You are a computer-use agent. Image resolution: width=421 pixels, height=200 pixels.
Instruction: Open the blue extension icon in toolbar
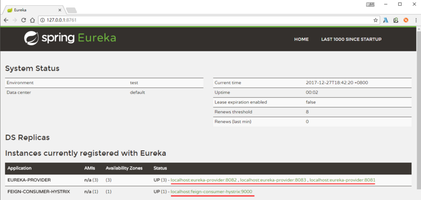[x=386, y=20]
